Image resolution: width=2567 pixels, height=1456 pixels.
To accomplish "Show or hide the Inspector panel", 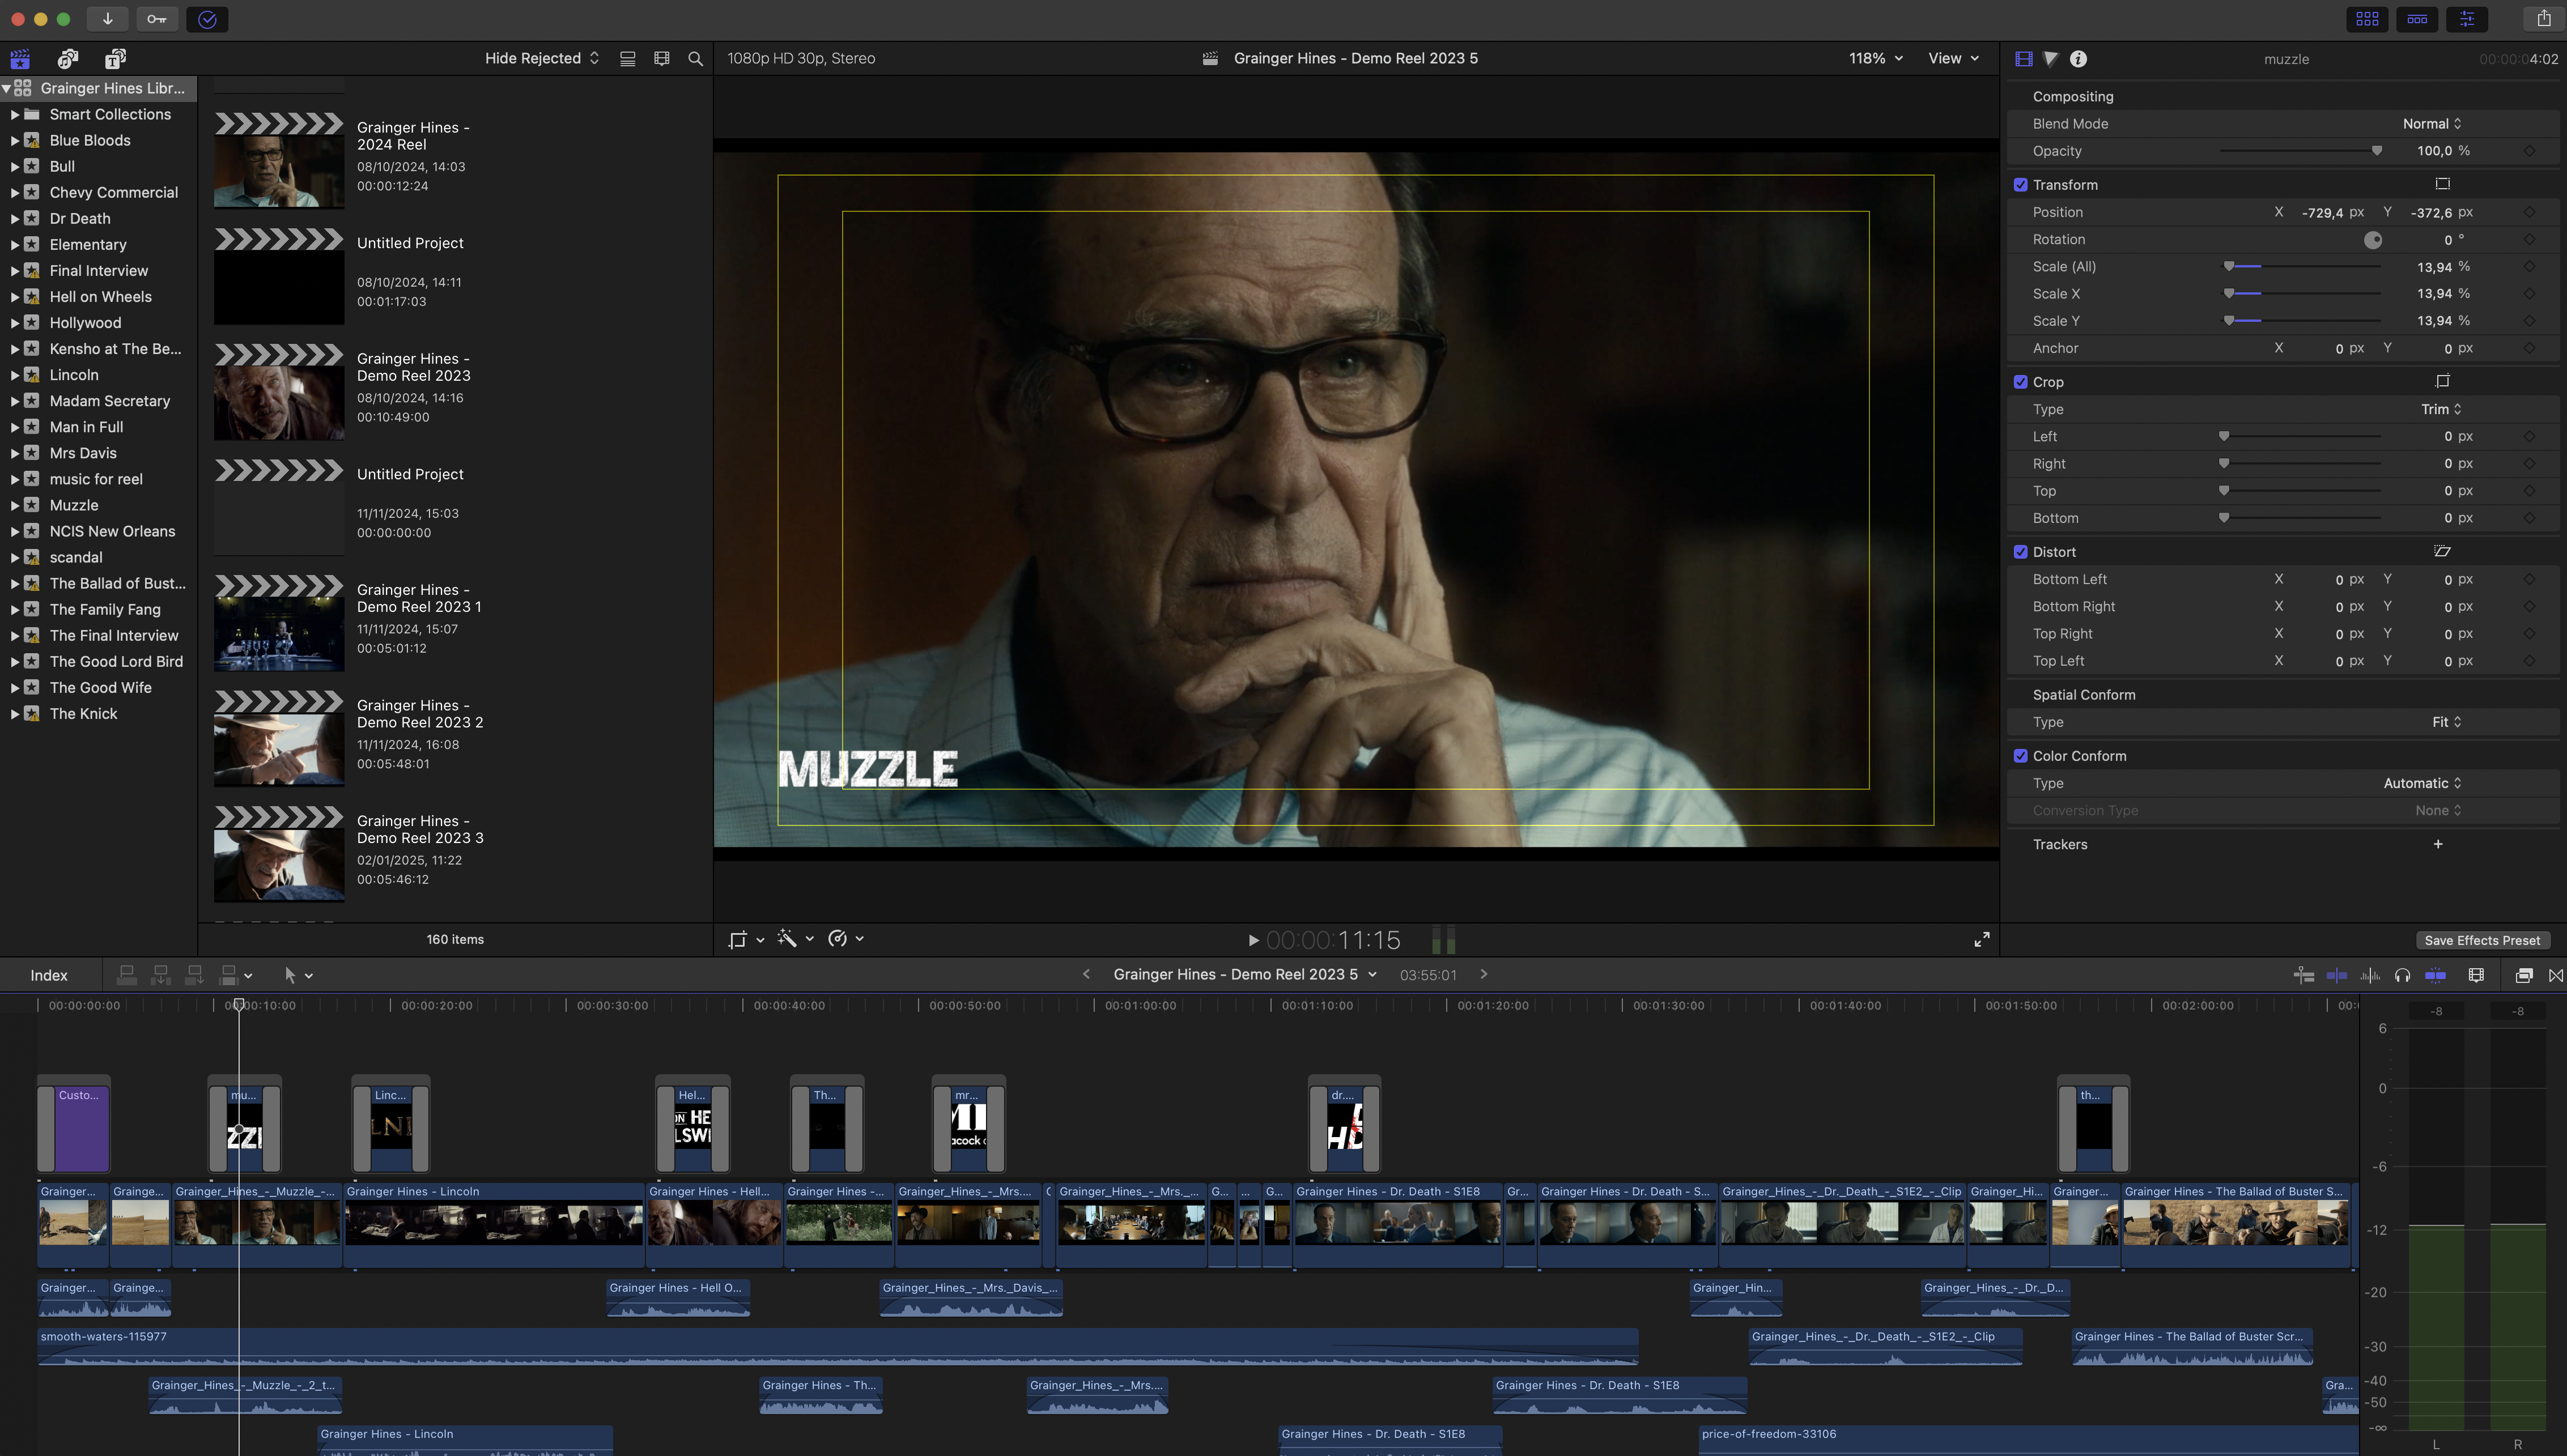I will 2467,19.
